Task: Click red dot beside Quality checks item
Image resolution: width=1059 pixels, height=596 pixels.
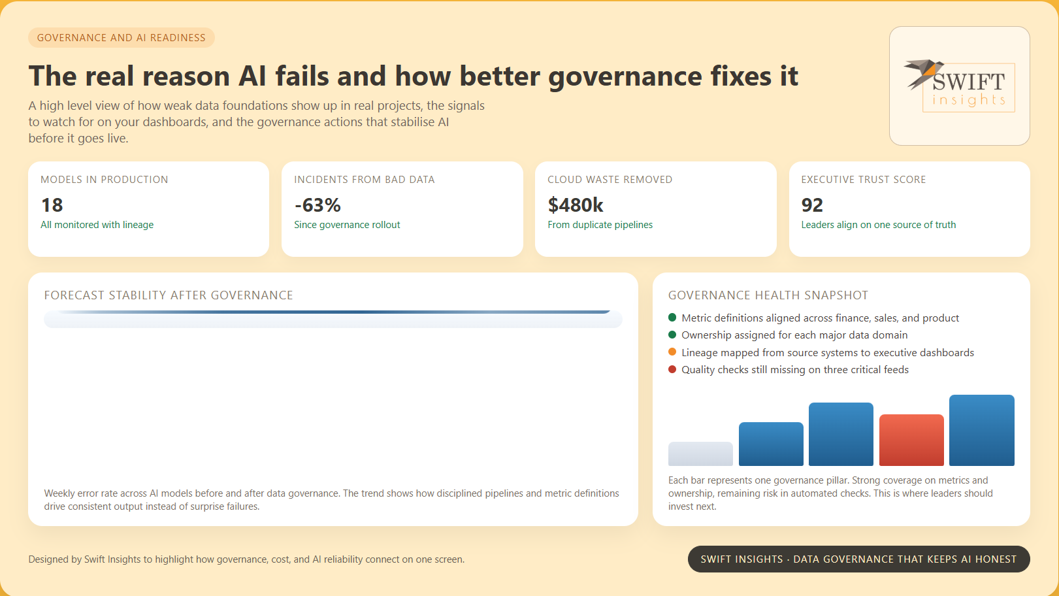Action: click(672, 369)
